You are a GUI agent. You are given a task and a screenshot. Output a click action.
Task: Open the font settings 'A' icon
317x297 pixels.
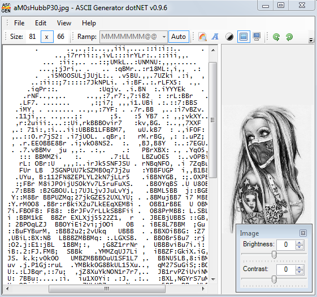(215, 37)
